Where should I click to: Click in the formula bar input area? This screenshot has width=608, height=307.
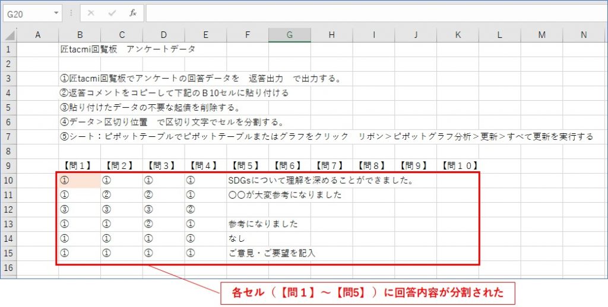coord(376,14)
